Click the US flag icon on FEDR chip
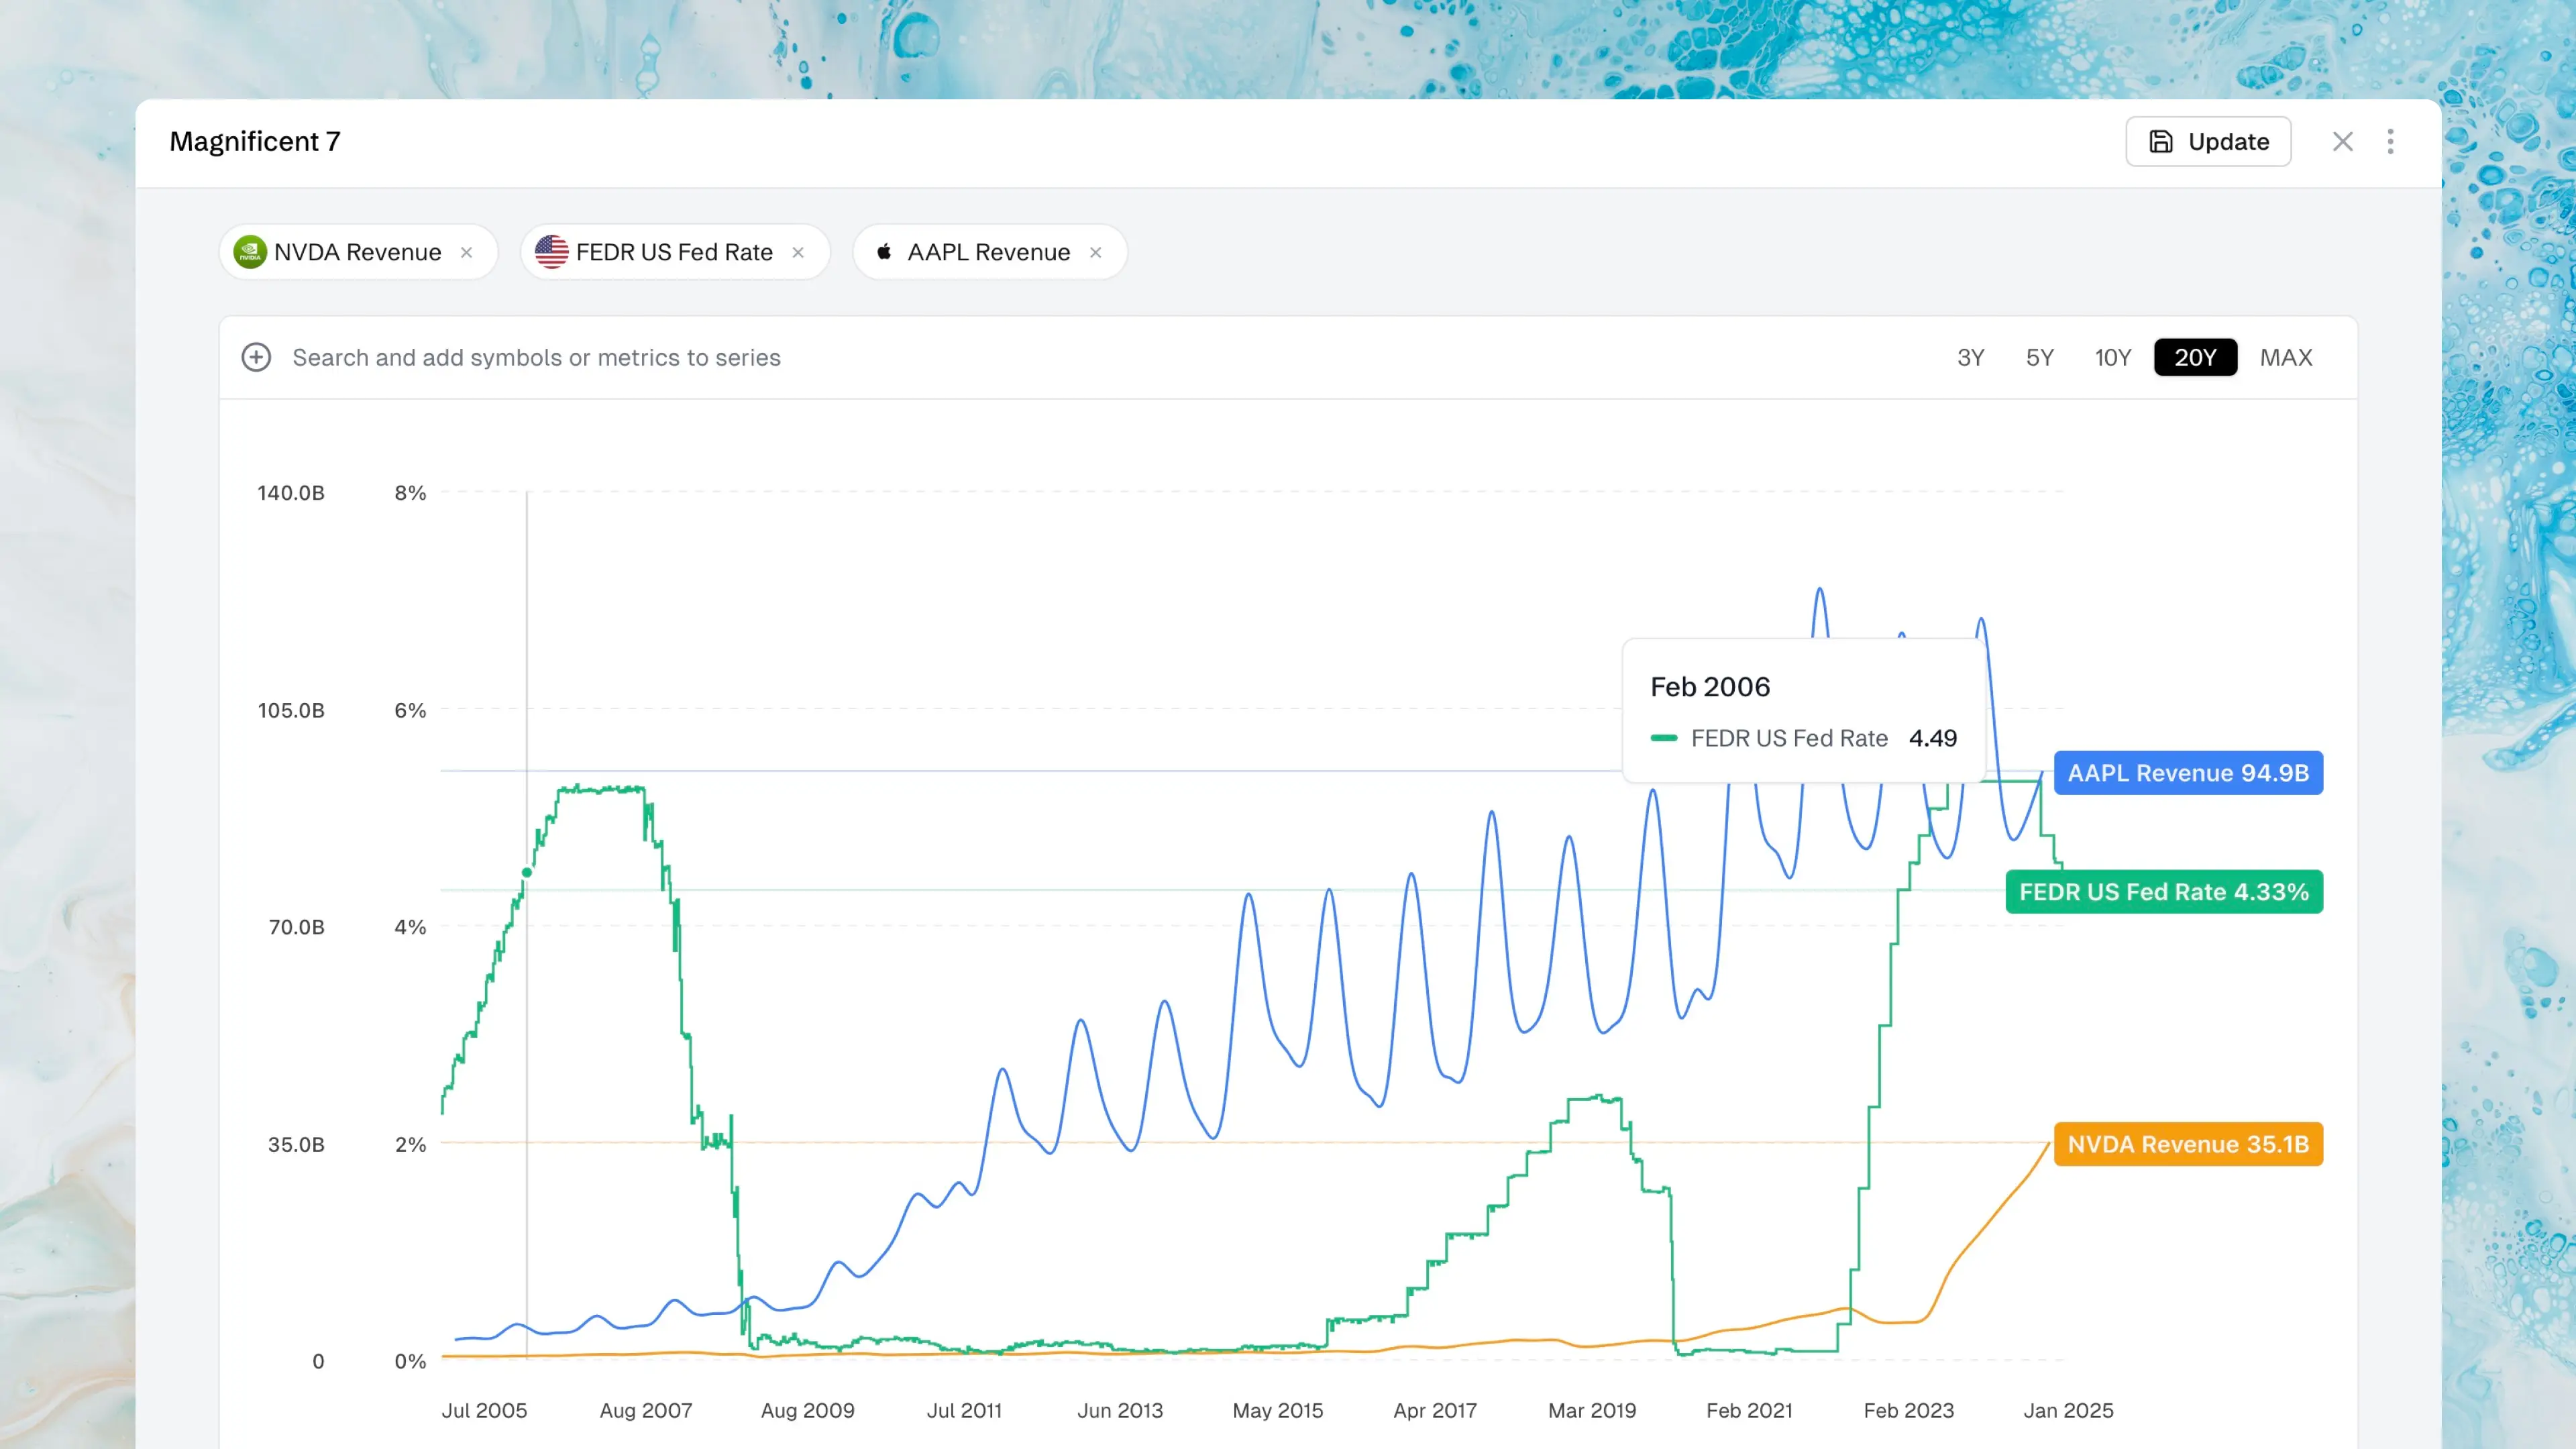This screenshot has height=1449, width=2576. (551, 252)
